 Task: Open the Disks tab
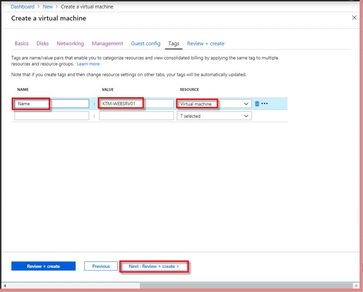(43, 43)
